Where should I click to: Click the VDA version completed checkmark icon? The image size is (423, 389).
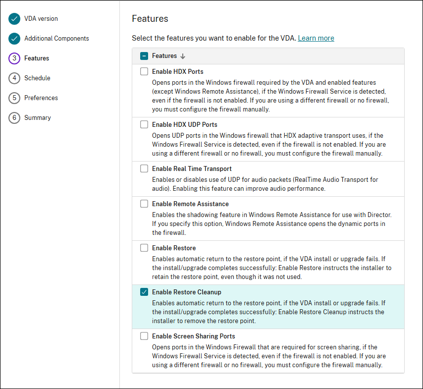click(14, 19)
